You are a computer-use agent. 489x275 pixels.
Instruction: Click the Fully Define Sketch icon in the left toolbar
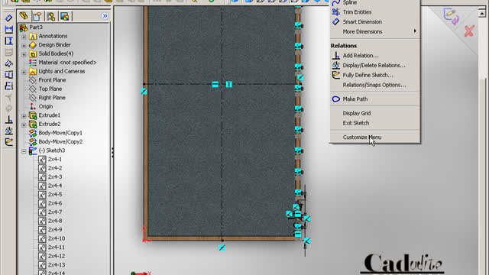[x=8, y=142]
